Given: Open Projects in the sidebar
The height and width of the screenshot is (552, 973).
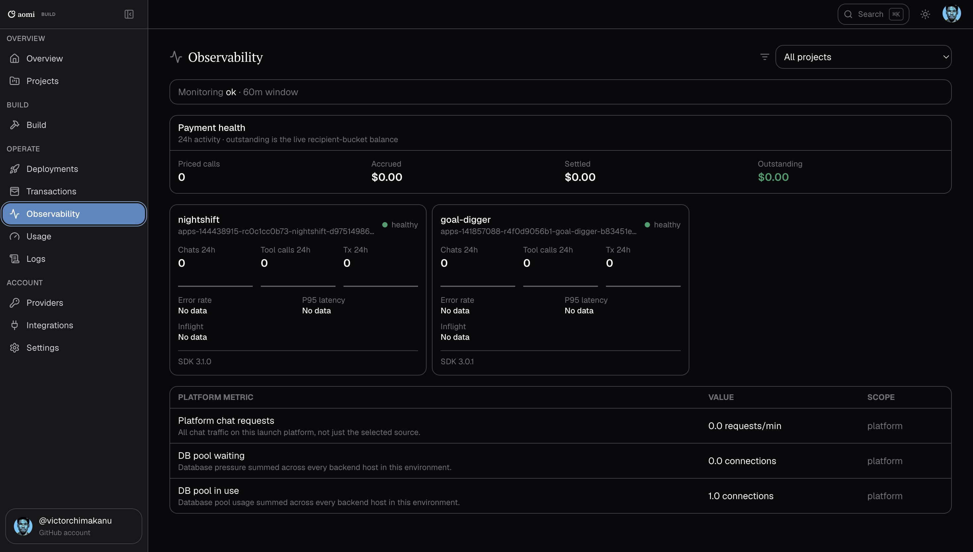Looking at the screenshot, I should (x=74, y=81).
